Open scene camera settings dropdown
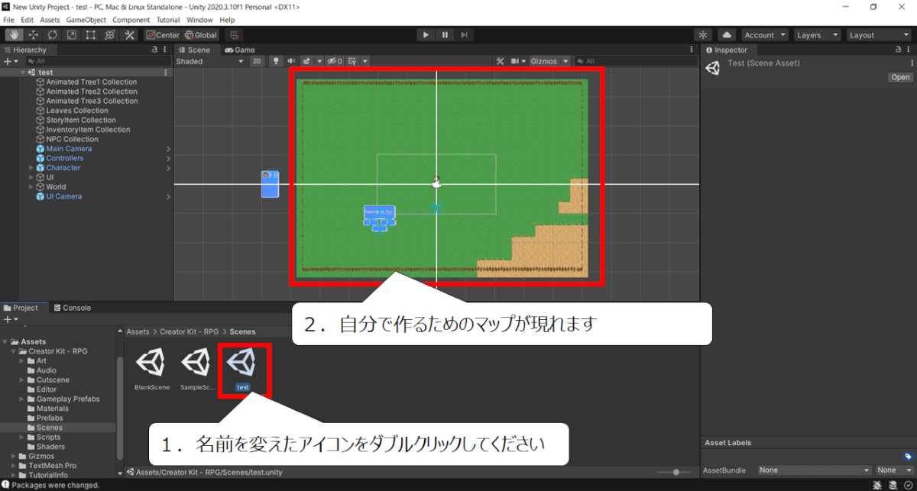 tap(518, 61)
